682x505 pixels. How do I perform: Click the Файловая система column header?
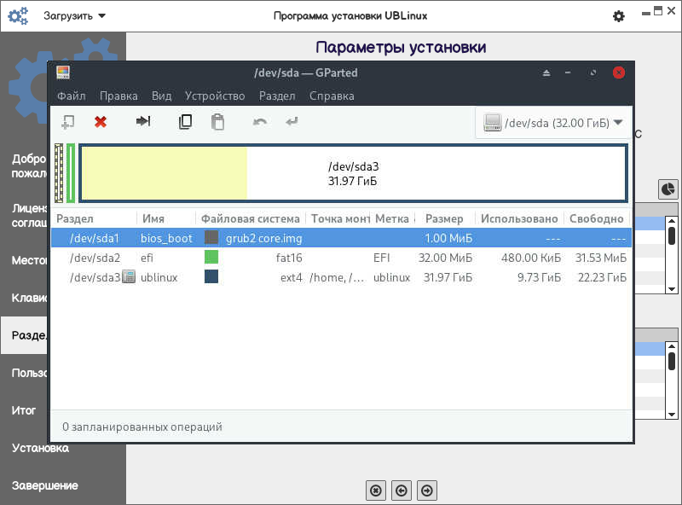click(251, 218)
